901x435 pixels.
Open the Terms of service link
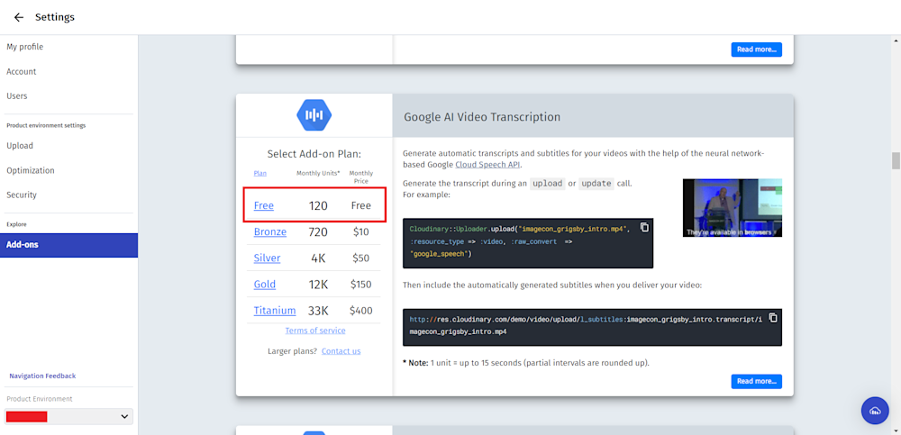click(x=315, y=331)
